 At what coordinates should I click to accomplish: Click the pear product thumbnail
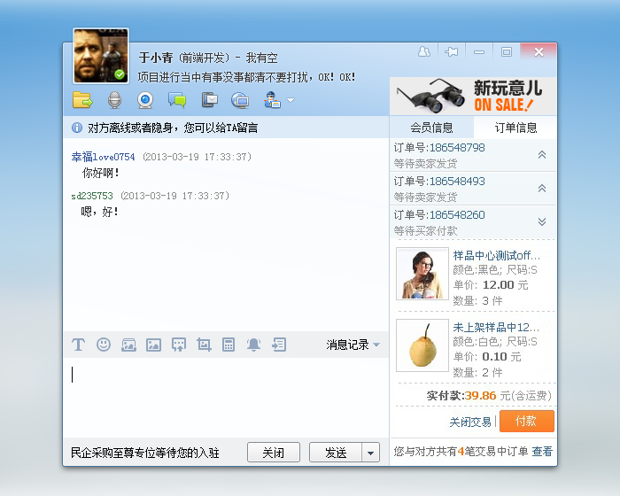tap(422, 345)
